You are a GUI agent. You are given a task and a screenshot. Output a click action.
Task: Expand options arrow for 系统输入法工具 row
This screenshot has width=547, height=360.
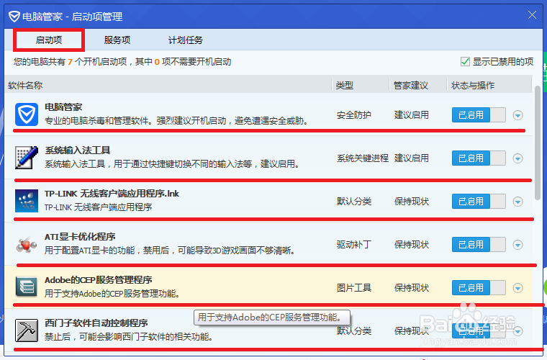pyautogui.click(x=517, y=158)
